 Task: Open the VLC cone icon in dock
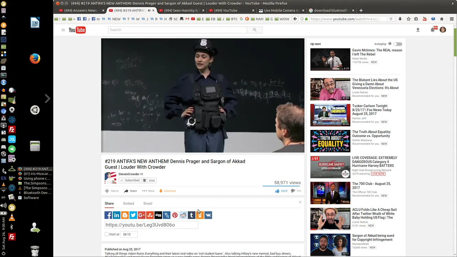[12, 217]
